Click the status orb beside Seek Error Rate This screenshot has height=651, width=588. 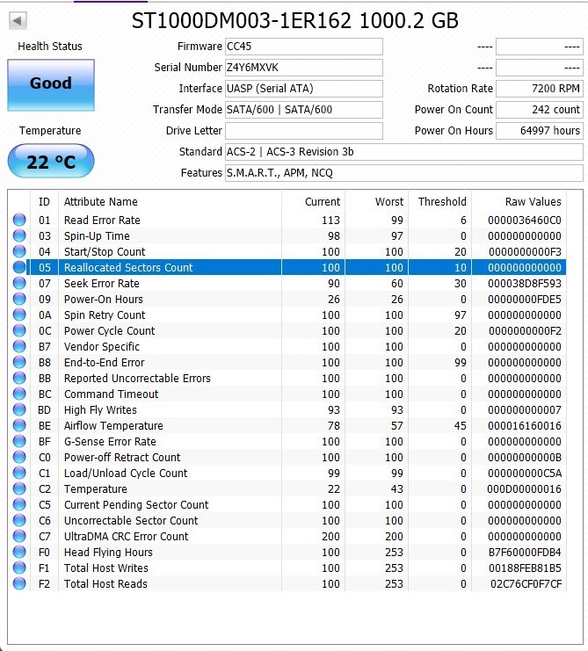[x=19, y=283]
